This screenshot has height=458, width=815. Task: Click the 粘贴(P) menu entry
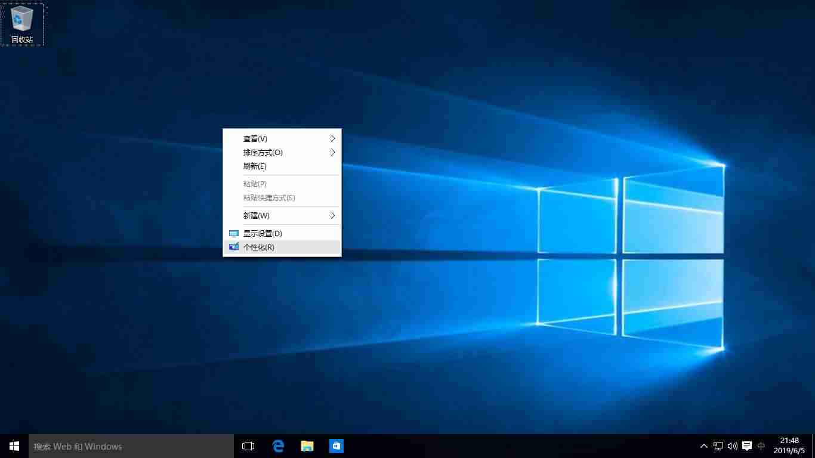(282, 184)
